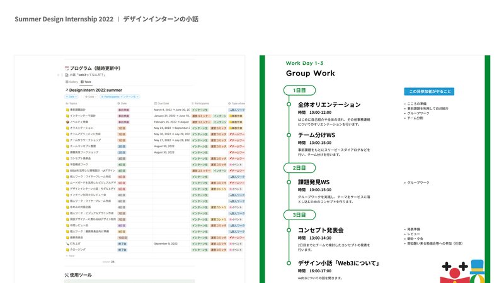Image resolution: width=504 pixels, height=283 pixels.
Task: Click the チーム分けWS heading
Action: [x=316, y=135]
